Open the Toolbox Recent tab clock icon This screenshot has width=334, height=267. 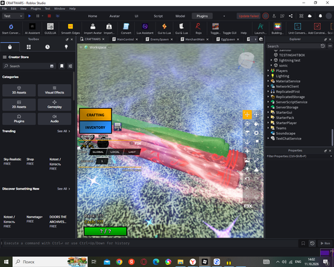(x=47, y=47)
